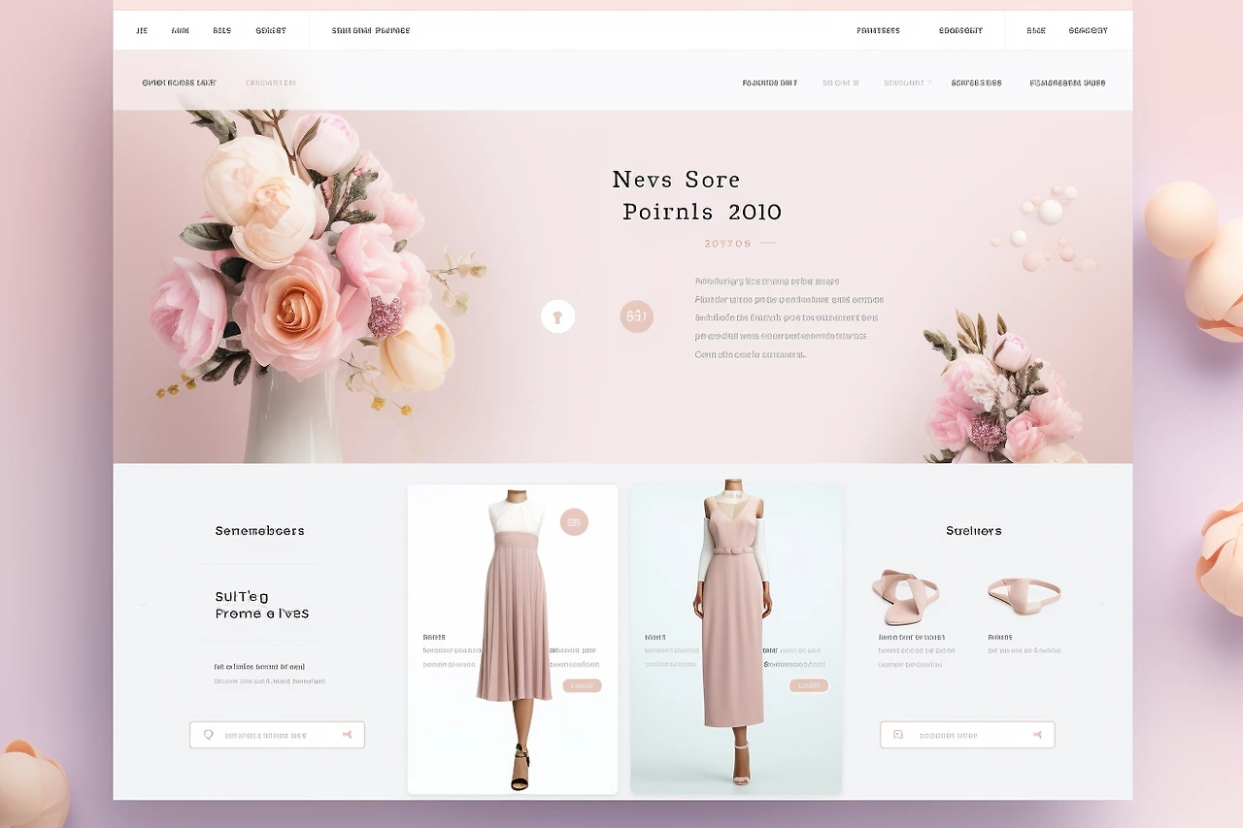Click the send icon in the Sneakers search field
Screen dimensions: 1243x828
(x=1037, y=735)
